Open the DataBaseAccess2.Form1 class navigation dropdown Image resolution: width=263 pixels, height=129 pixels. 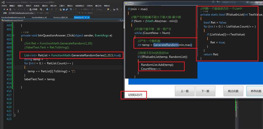[60, 20]
